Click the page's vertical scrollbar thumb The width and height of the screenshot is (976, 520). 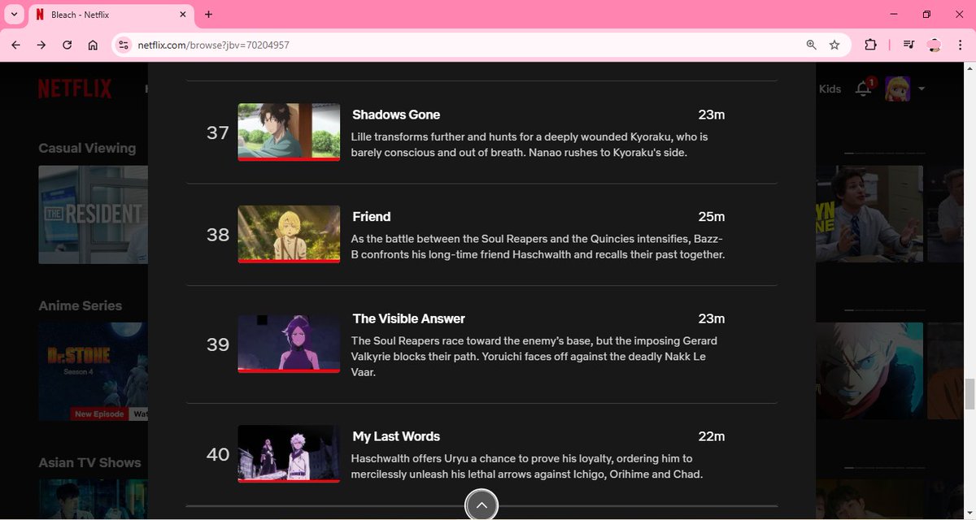click(x=969, y=394)
